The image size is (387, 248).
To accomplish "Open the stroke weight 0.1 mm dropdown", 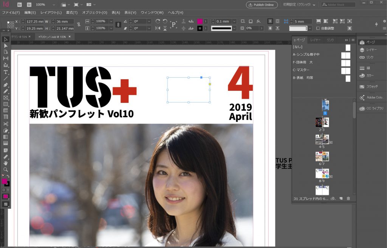I will (234, 21).
